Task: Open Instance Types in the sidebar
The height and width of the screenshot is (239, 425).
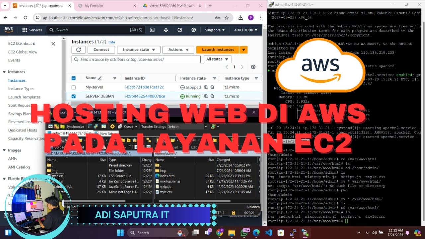Action: pyautogui.click(x=21, y=89)
